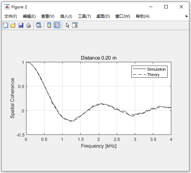The width and height of the screenshot is (191, 173).
Task: Print the figure using the printer icon
Action: click(x=28, y=25)
